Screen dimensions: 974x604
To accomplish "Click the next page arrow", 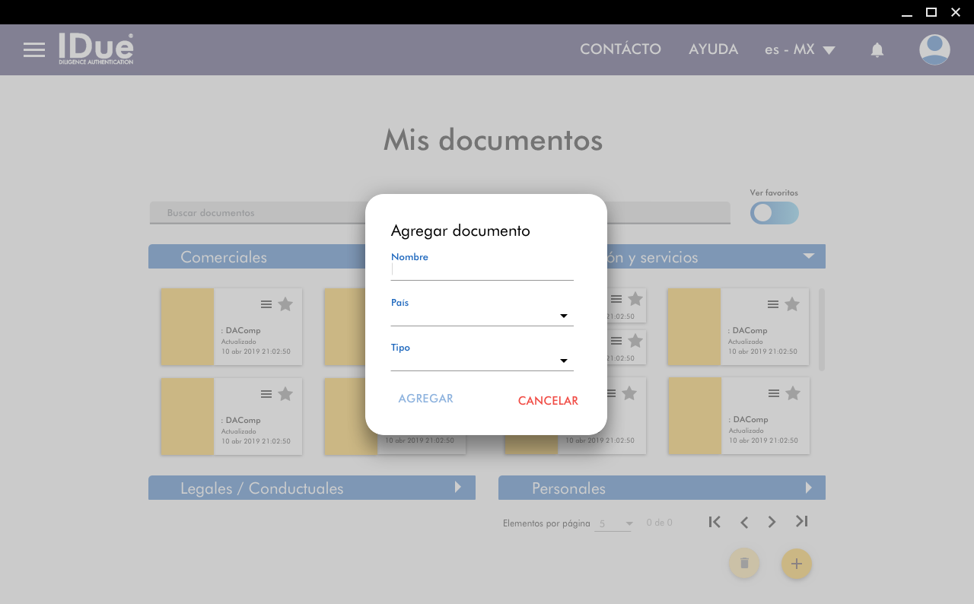I will (772, 522).
